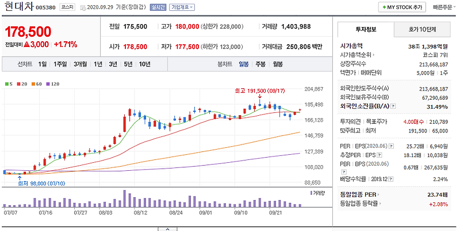Switch to the 호가10단계 tab
The width and height of the screenshot is (460, 231).
click(422, 29)
